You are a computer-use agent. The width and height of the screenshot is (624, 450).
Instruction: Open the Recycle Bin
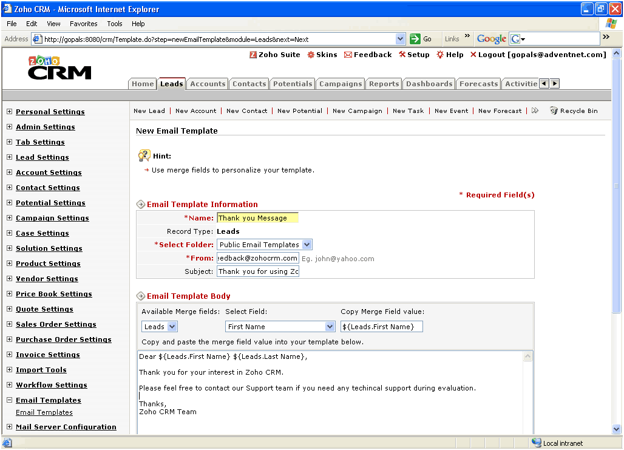click(x=574, y=111)
